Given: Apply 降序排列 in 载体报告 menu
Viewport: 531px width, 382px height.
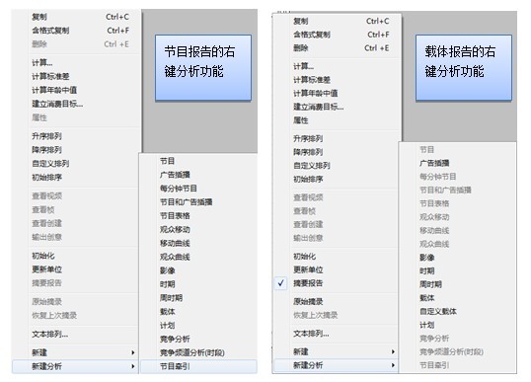Looking at the screenshot, I should [308, 152].
